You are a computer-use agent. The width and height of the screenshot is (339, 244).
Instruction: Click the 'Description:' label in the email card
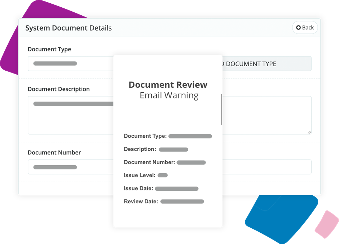click(140, 149)
